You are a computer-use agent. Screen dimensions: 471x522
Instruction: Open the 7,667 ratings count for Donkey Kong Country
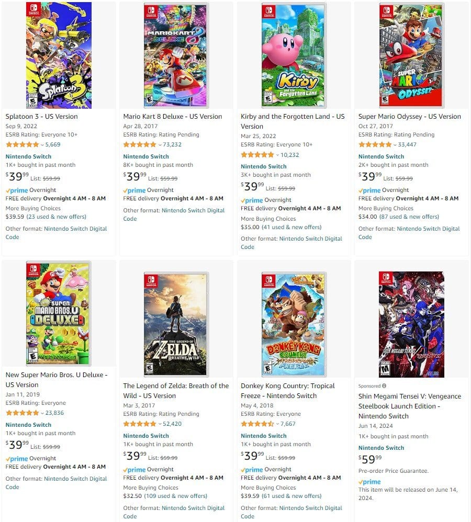click(x=288, y=424)
